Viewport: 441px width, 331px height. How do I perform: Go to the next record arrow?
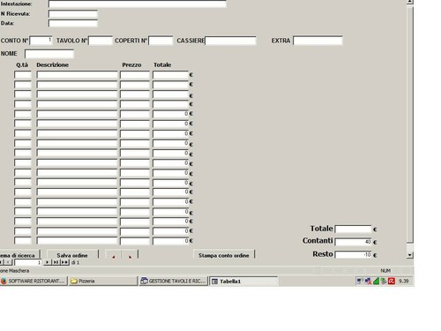point(48,262)
